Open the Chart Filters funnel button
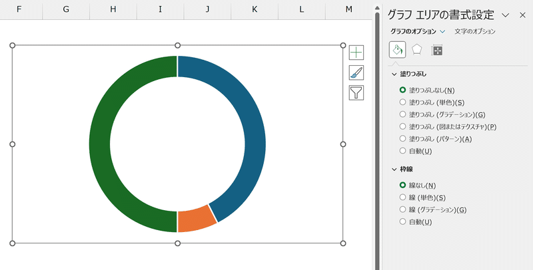Screen dimensions: 533x270 coord(356,92)
